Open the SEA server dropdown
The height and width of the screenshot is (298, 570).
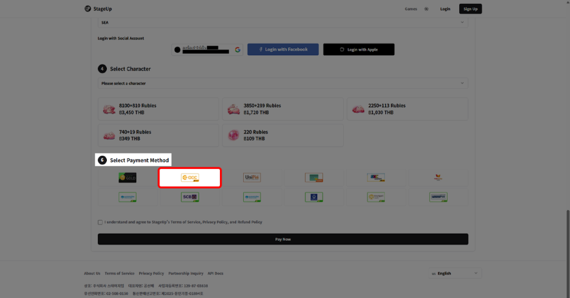pos(283,22)
